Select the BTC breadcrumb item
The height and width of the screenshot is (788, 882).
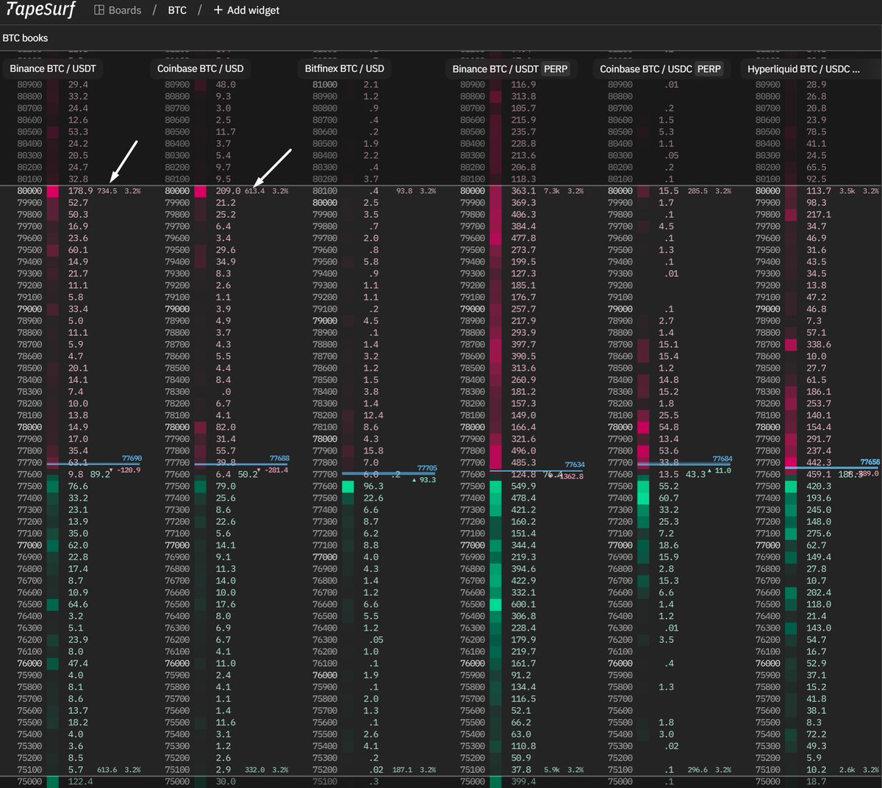pyautogui.click(x=177, y=10)
